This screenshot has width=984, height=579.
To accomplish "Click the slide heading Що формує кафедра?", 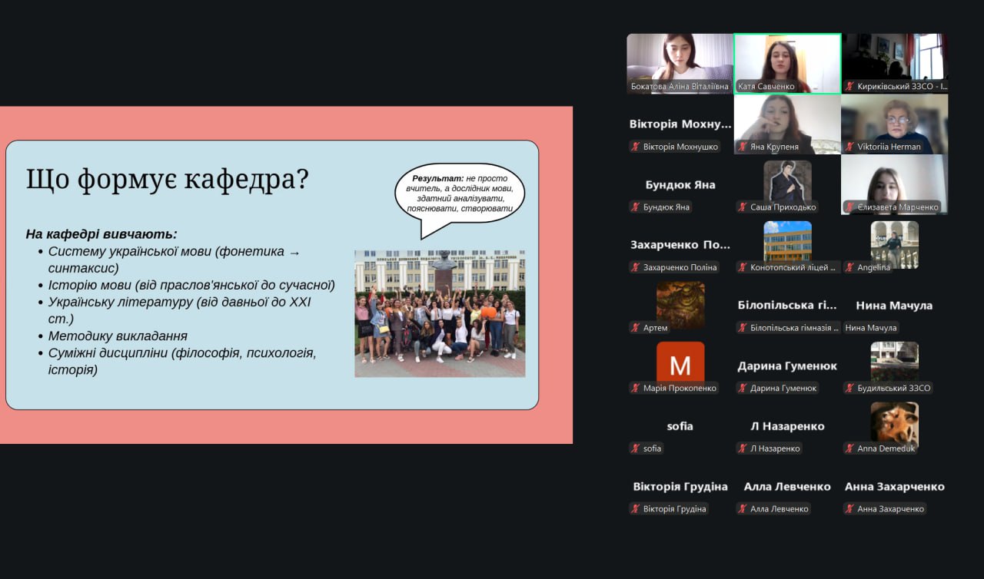I will 167,179.
